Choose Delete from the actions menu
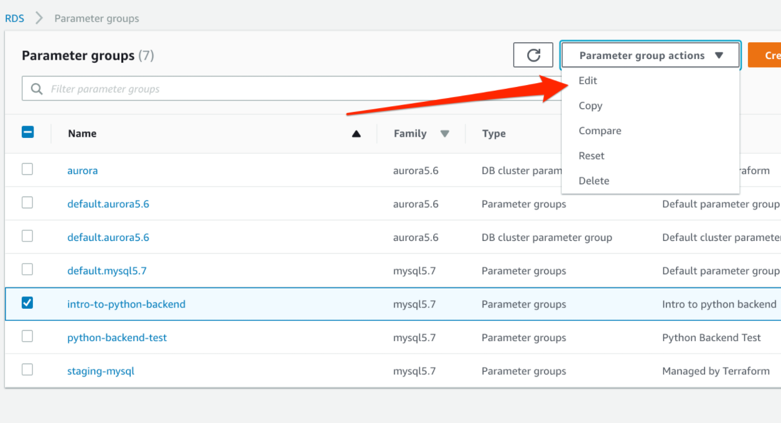Viewport: 781px width, 423px height. click(594, 181)
